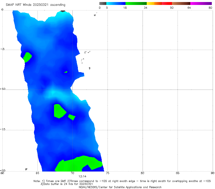Image resolution: width=215 pixels, height=189 pixels.
Task: Click the gray segment of the color bar
Action: (x=103, y=3)
